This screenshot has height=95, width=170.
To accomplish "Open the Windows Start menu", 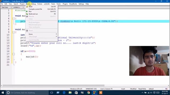I will (x=3, y=93).
